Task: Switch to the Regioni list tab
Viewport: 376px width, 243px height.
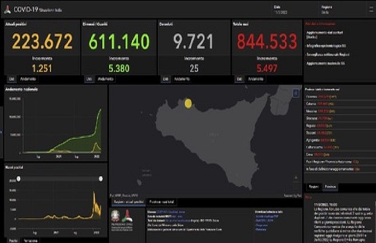Action: pos(314,187)
